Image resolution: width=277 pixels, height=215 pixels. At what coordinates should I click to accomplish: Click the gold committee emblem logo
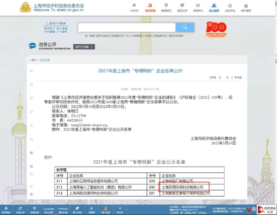pos(26,7)
